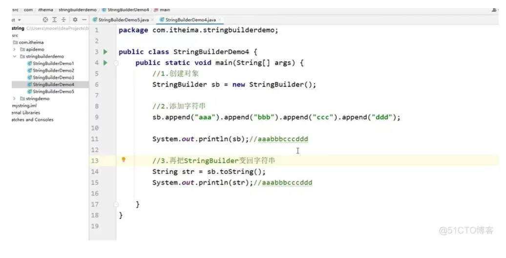
Task: Switch to StringBuilderDemo5.java tab
Action: coord(123,20)
